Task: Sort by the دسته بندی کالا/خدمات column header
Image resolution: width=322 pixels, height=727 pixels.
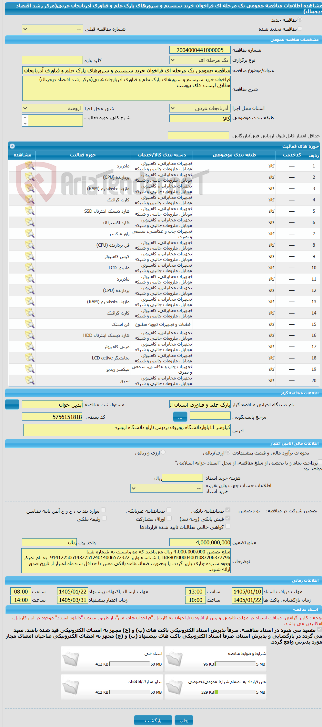Action: pos(162,155)
